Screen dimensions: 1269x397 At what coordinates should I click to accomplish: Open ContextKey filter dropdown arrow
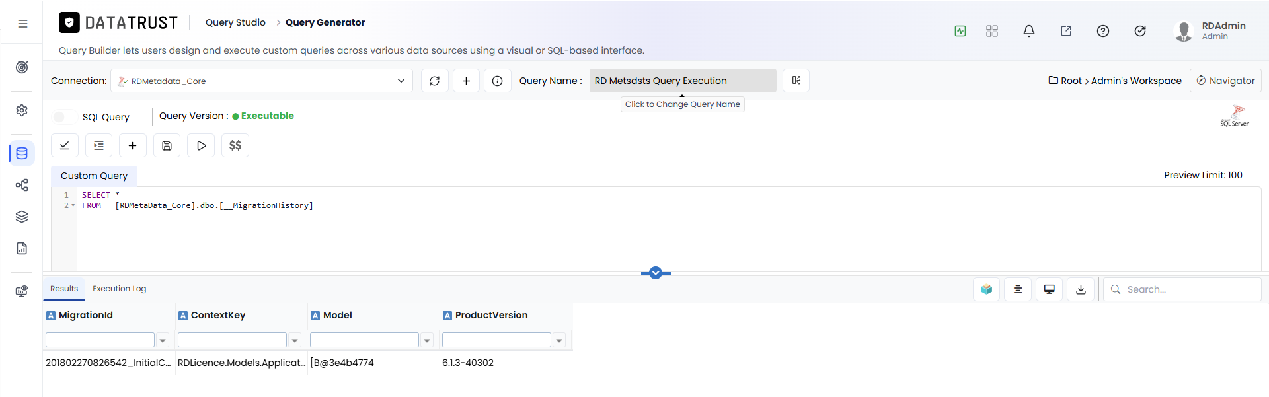pyautogui.click(x=295, y=340)
